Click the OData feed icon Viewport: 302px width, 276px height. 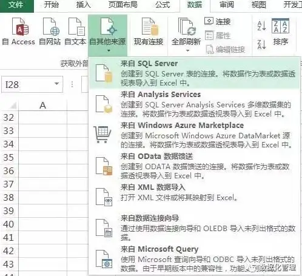point(104,166)
